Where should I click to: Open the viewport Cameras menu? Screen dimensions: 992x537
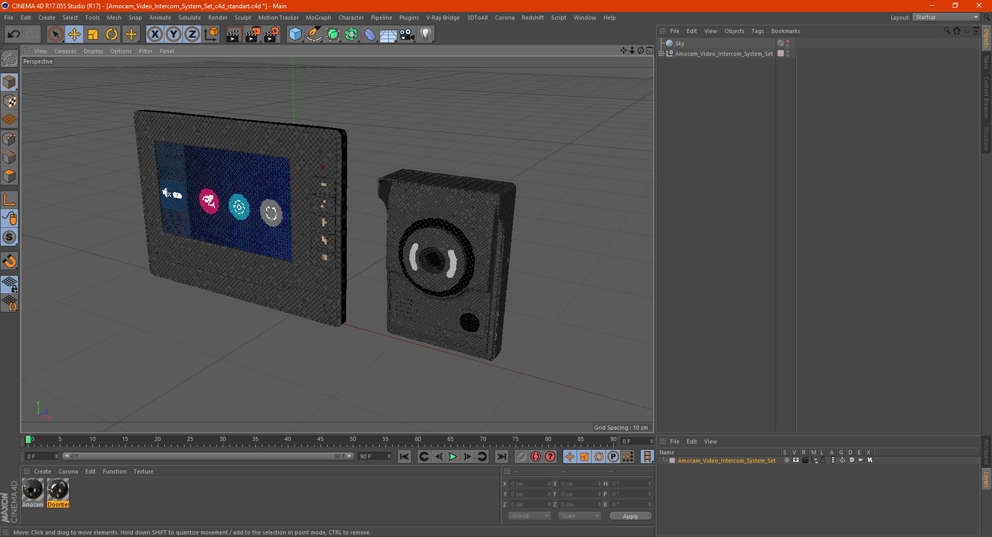click(65, 51)
